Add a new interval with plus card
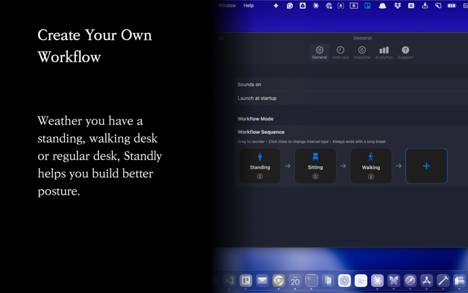468x293 pixels. click(x=427, y=166)
